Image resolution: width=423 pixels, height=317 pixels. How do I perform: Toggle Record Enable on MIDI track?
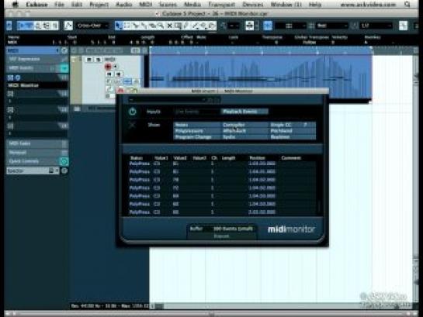tap(108, 67)
